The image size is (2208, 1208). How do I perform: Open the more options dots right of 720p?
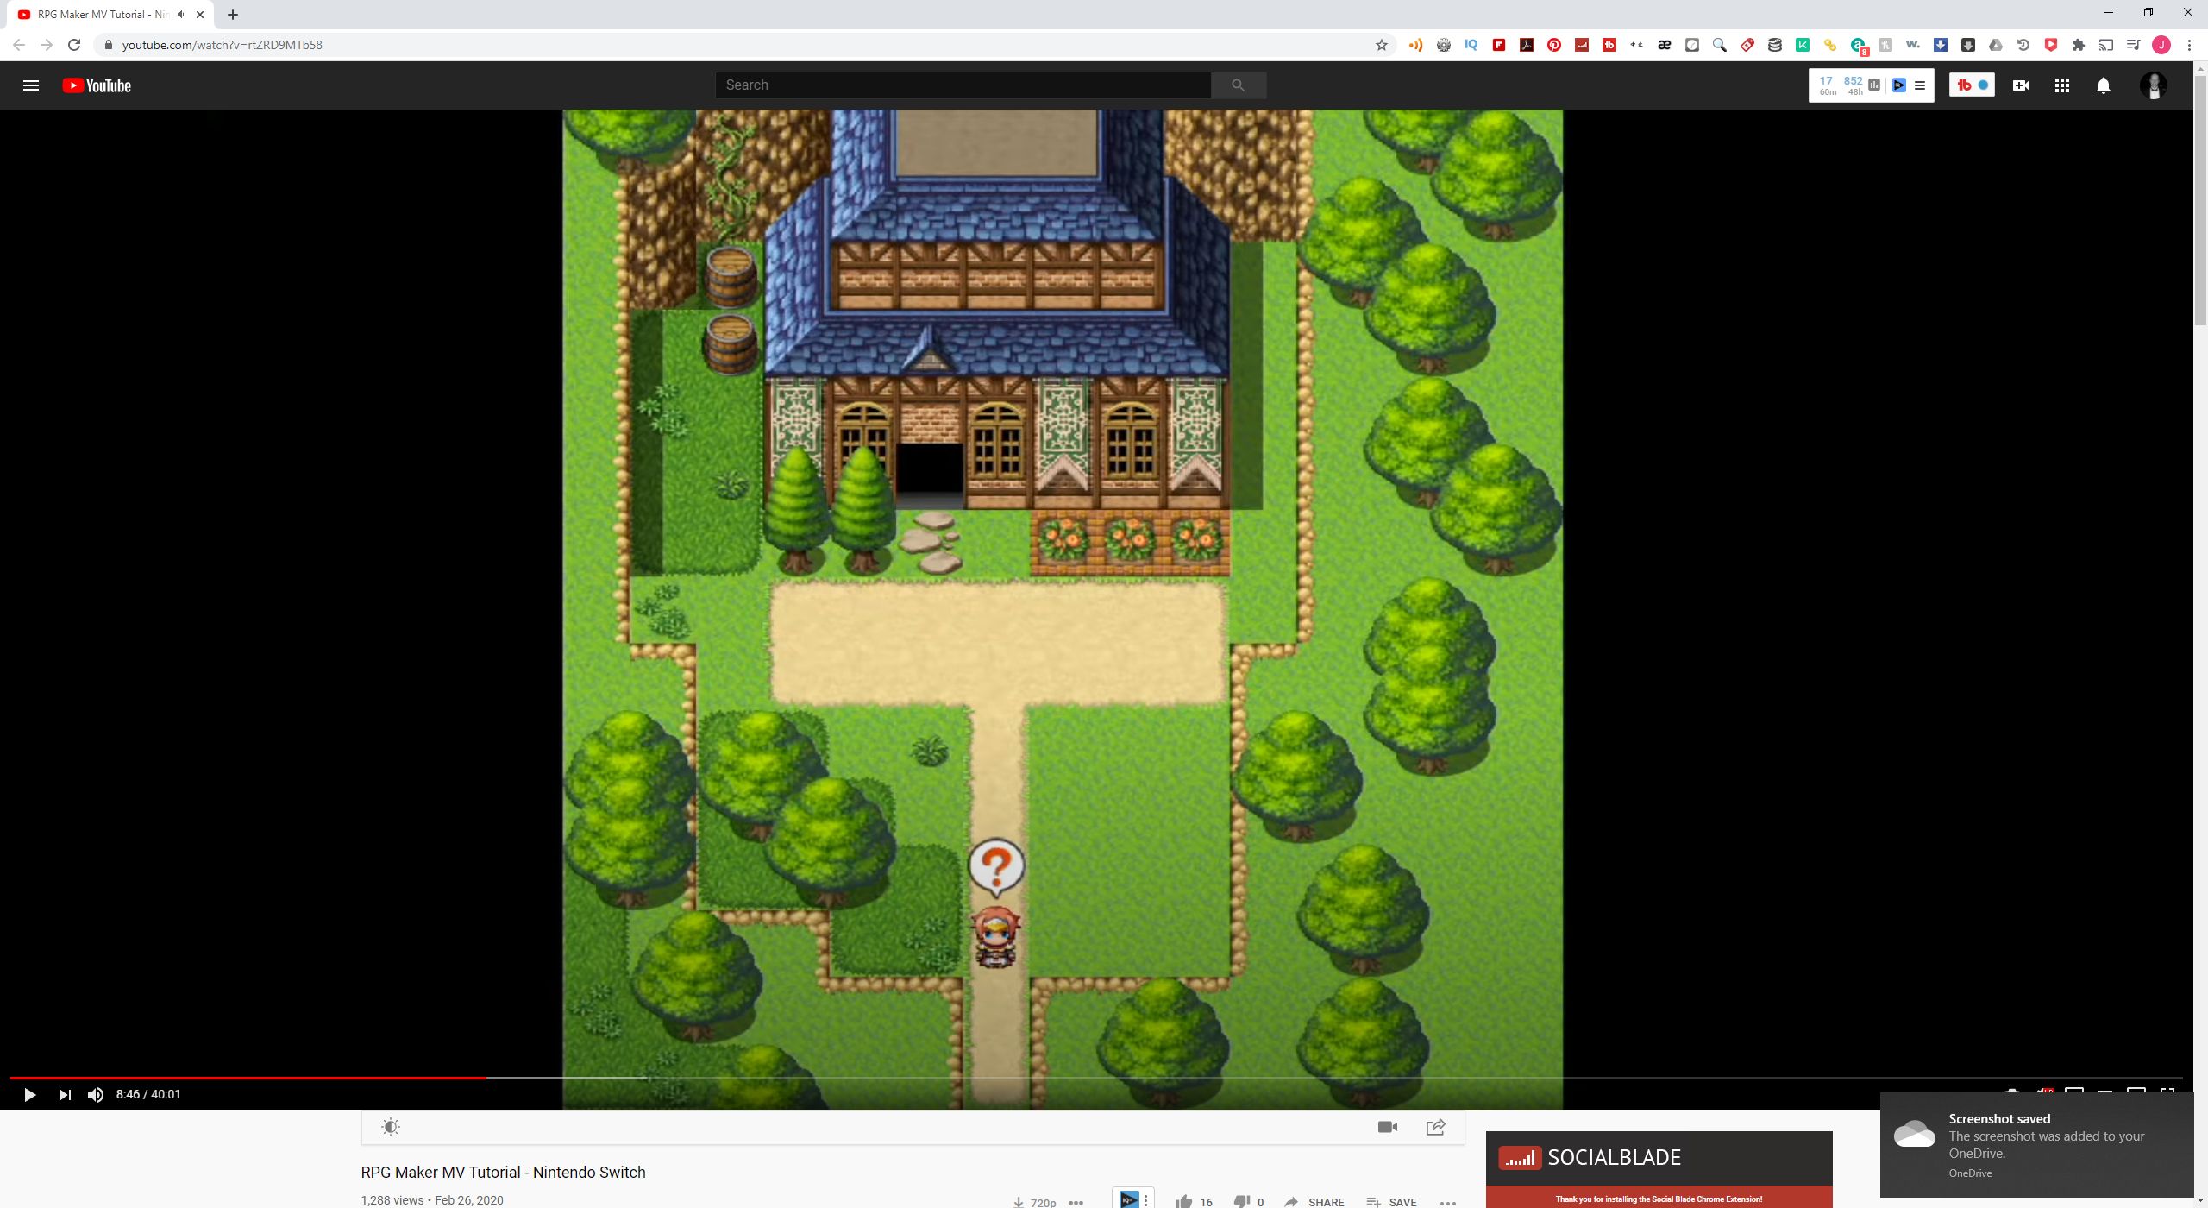point(1076,1202)
